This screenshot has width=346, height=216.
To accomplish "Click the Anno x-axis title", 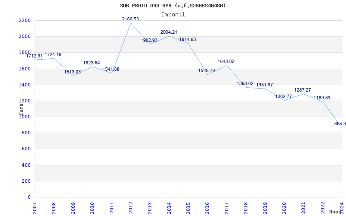I will tap(336, 212).
